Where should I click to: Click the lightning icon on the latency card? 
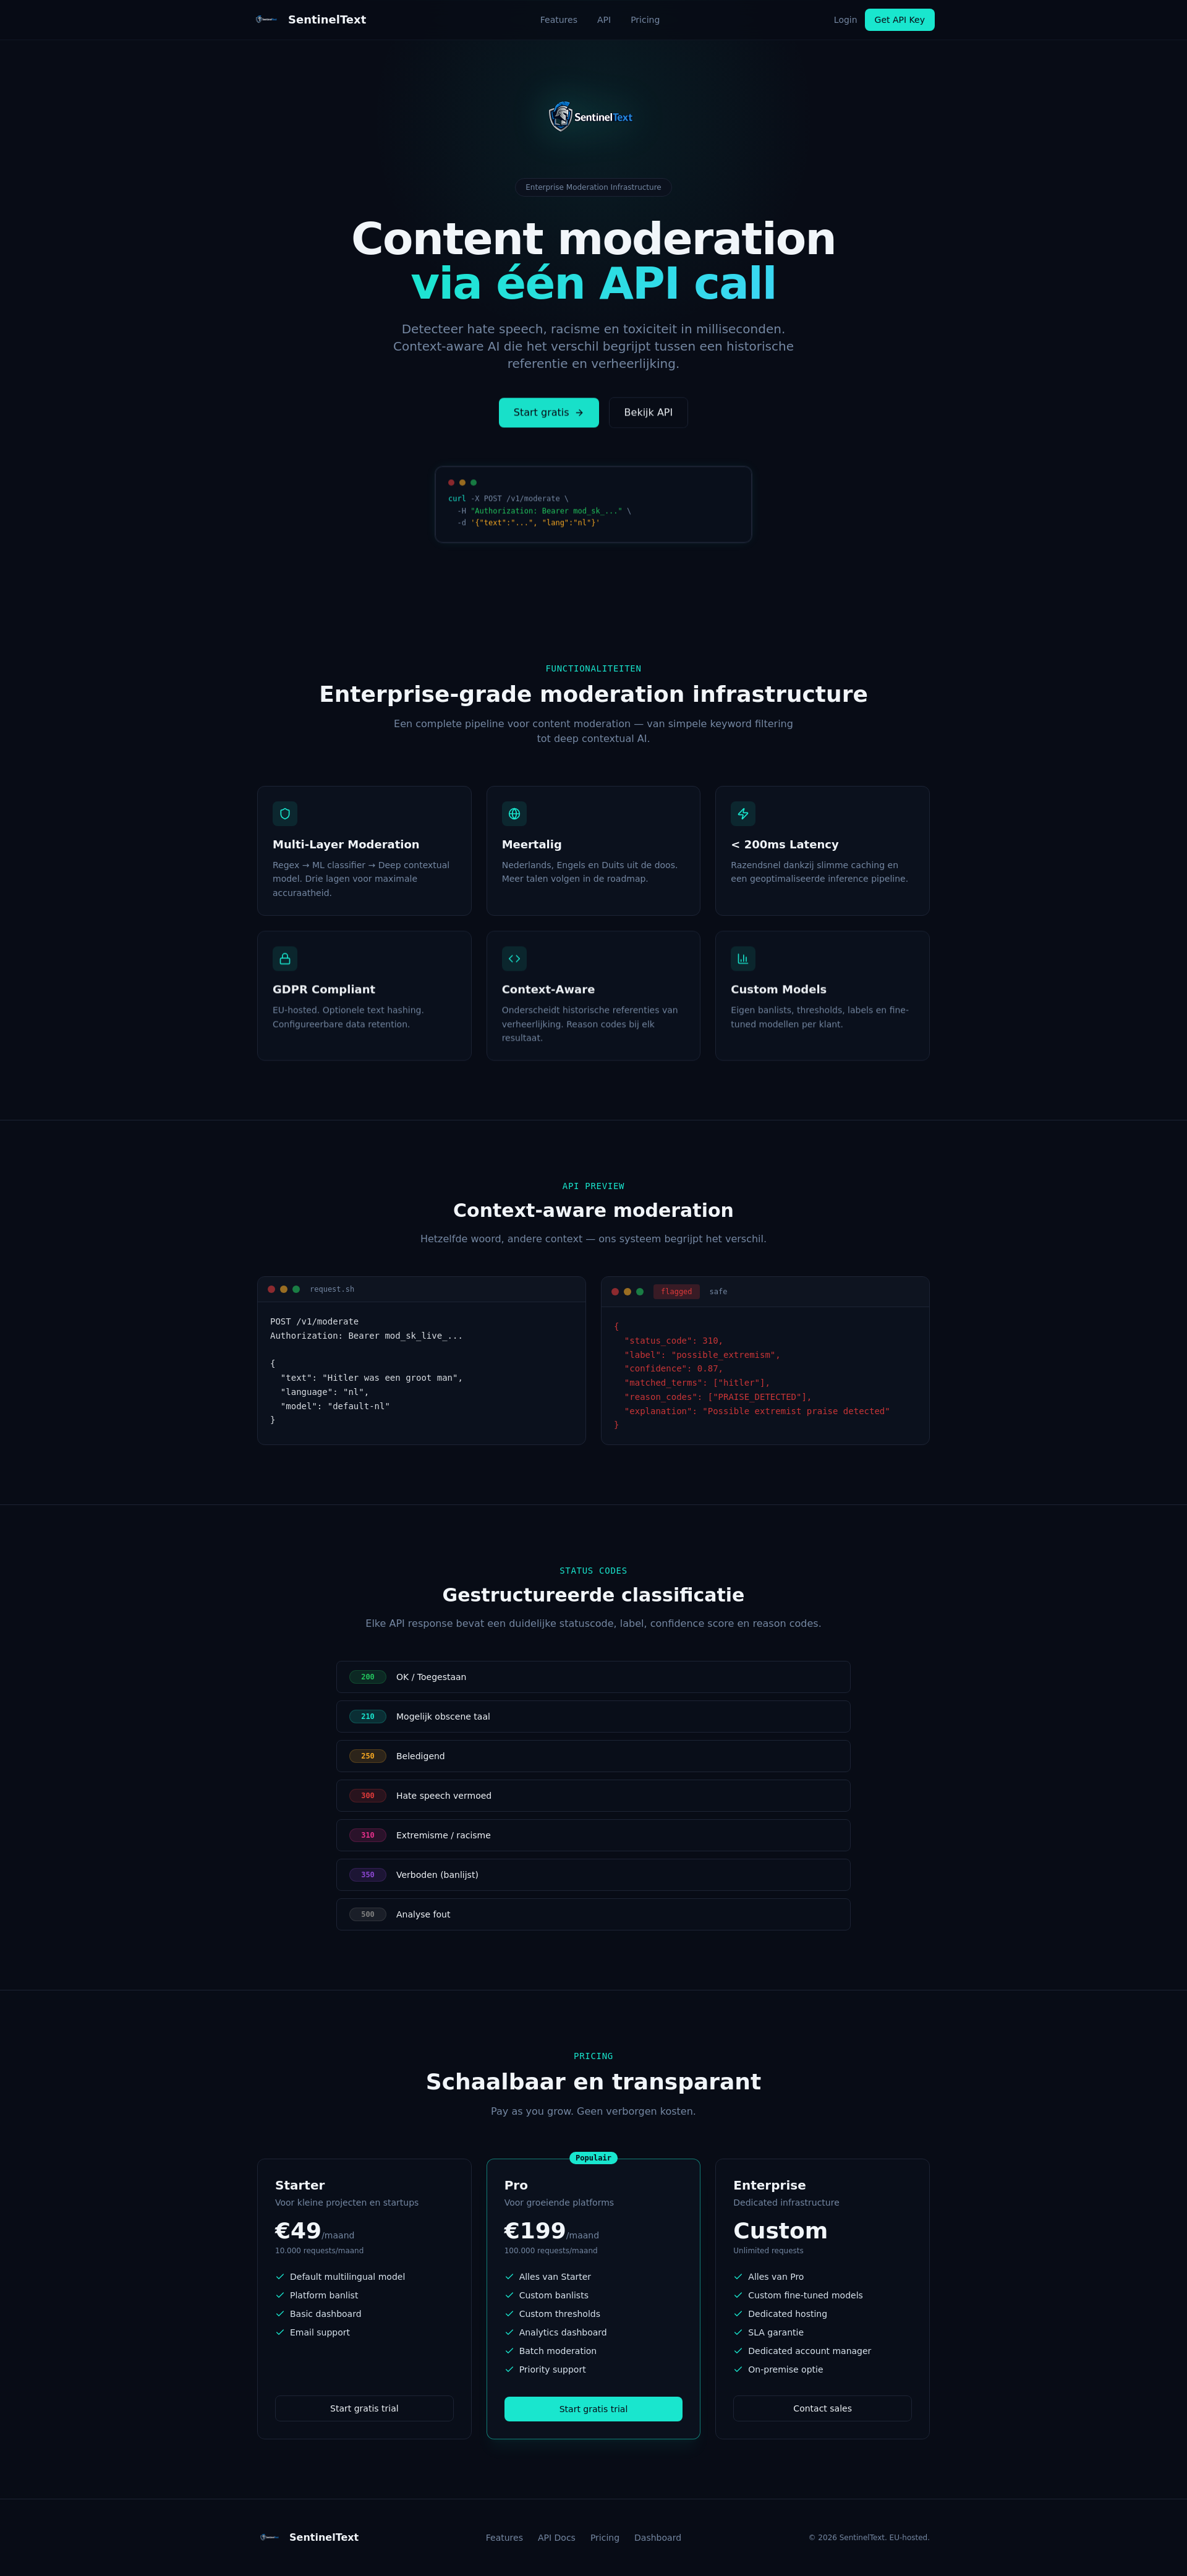[743, 813]
